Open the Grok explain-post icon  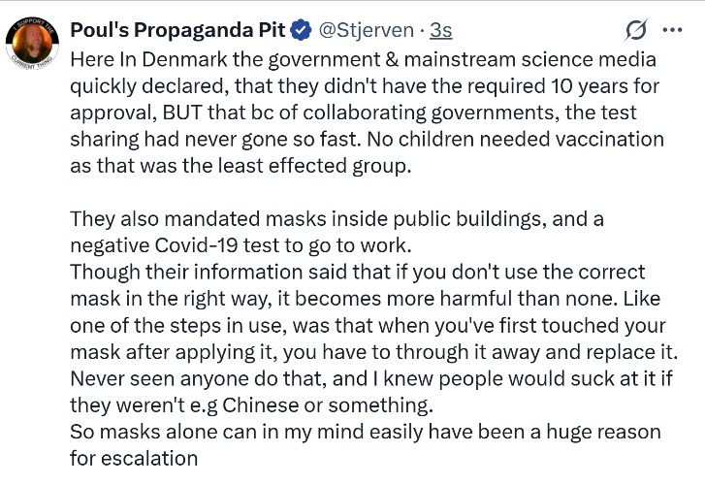[x=636, y=30]
